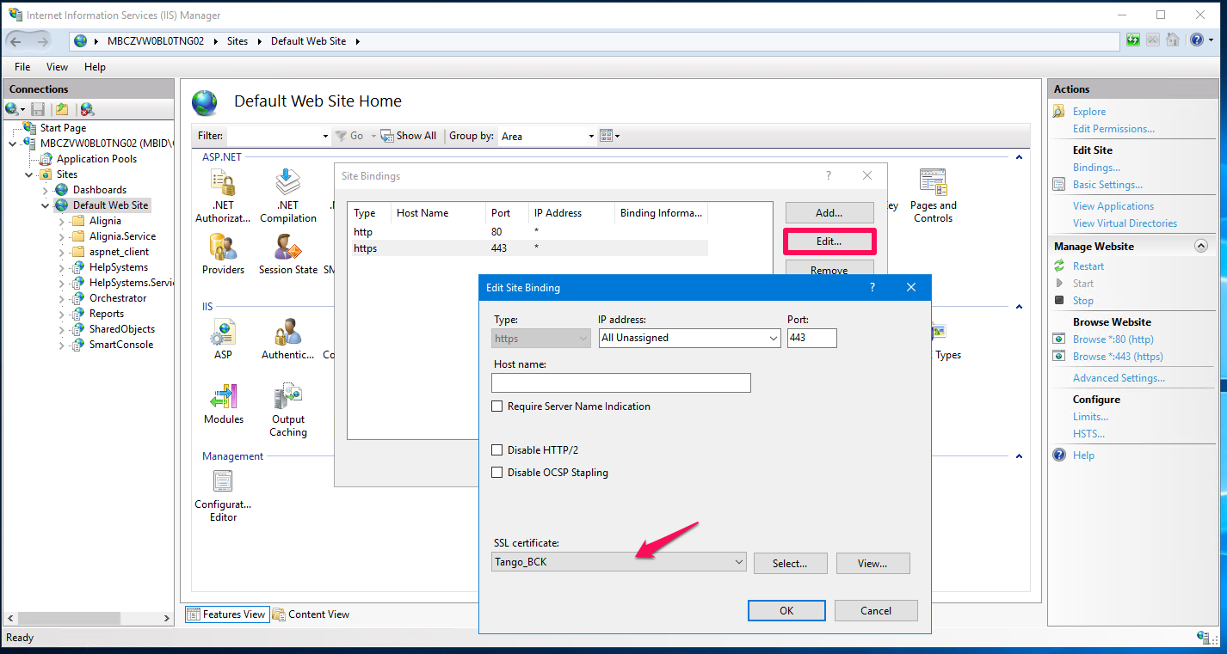Click the View... certificate button

872,564
